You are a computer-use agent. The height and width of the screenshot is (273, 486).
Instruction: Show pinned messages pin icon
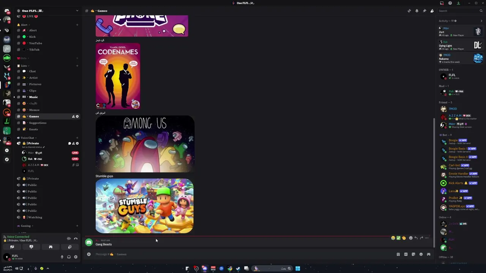424,11
